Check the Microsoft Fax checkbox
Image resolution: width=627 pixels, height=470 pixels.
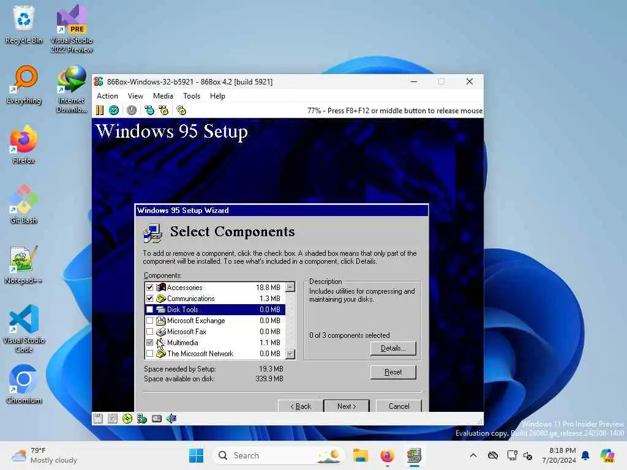click(149, 332)
